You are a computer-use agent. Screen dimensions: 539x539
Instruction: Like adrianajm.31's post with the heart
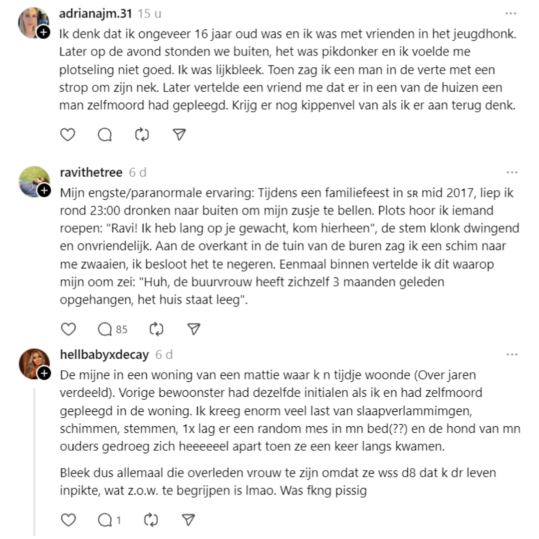coord(68,135)
